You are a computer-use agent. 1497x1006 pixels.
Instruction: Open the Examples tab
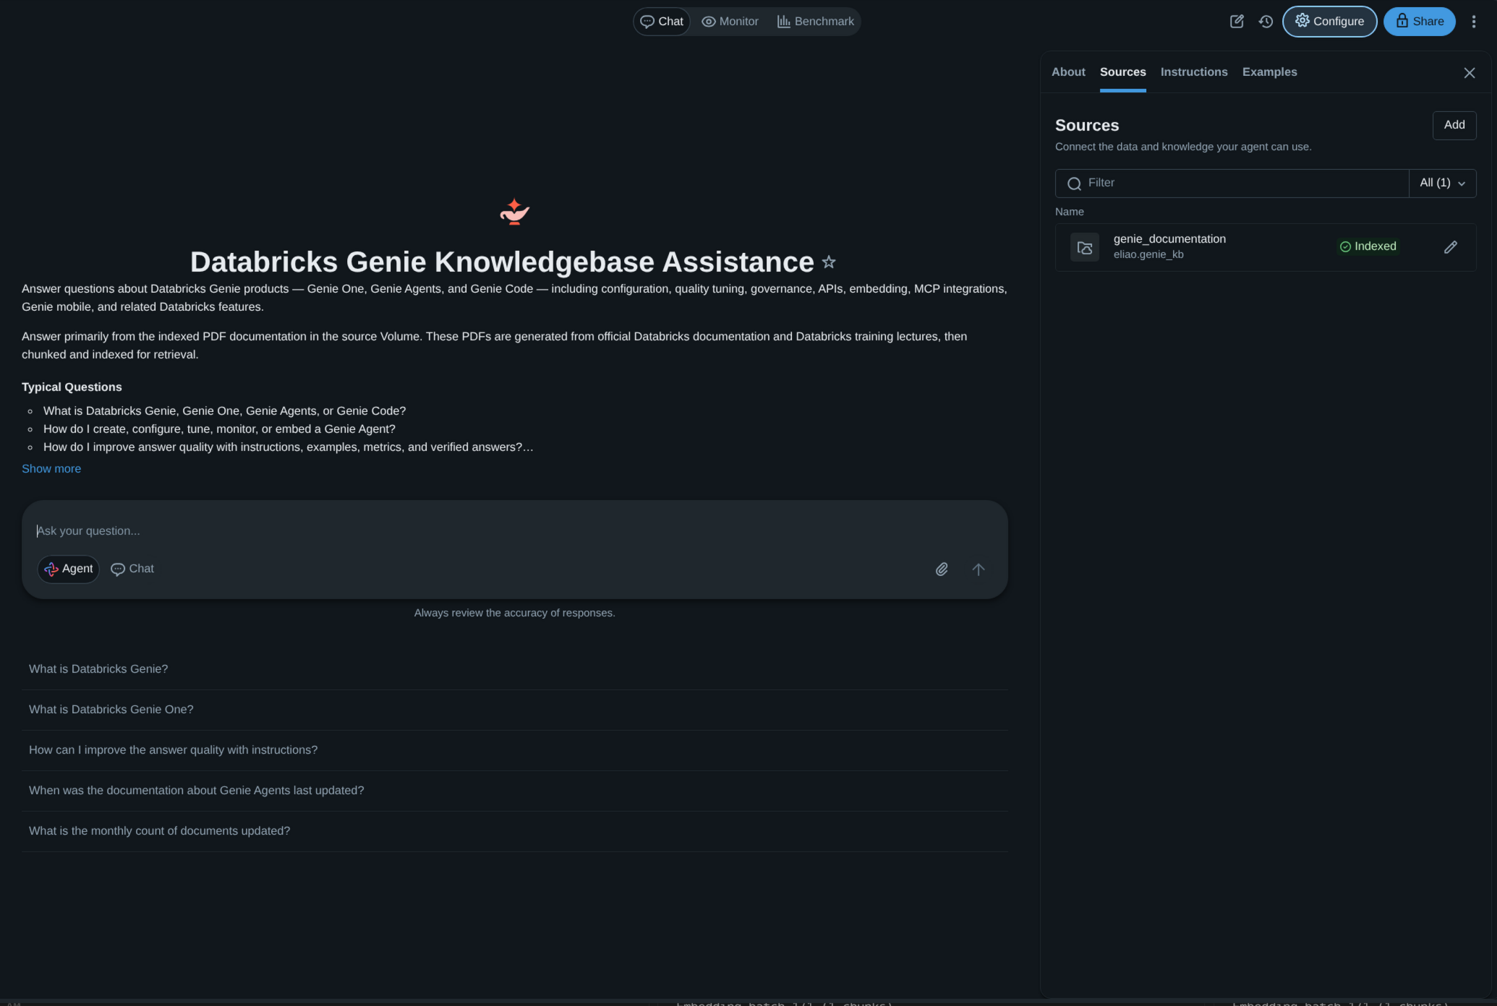click(x=1270, y=72)
